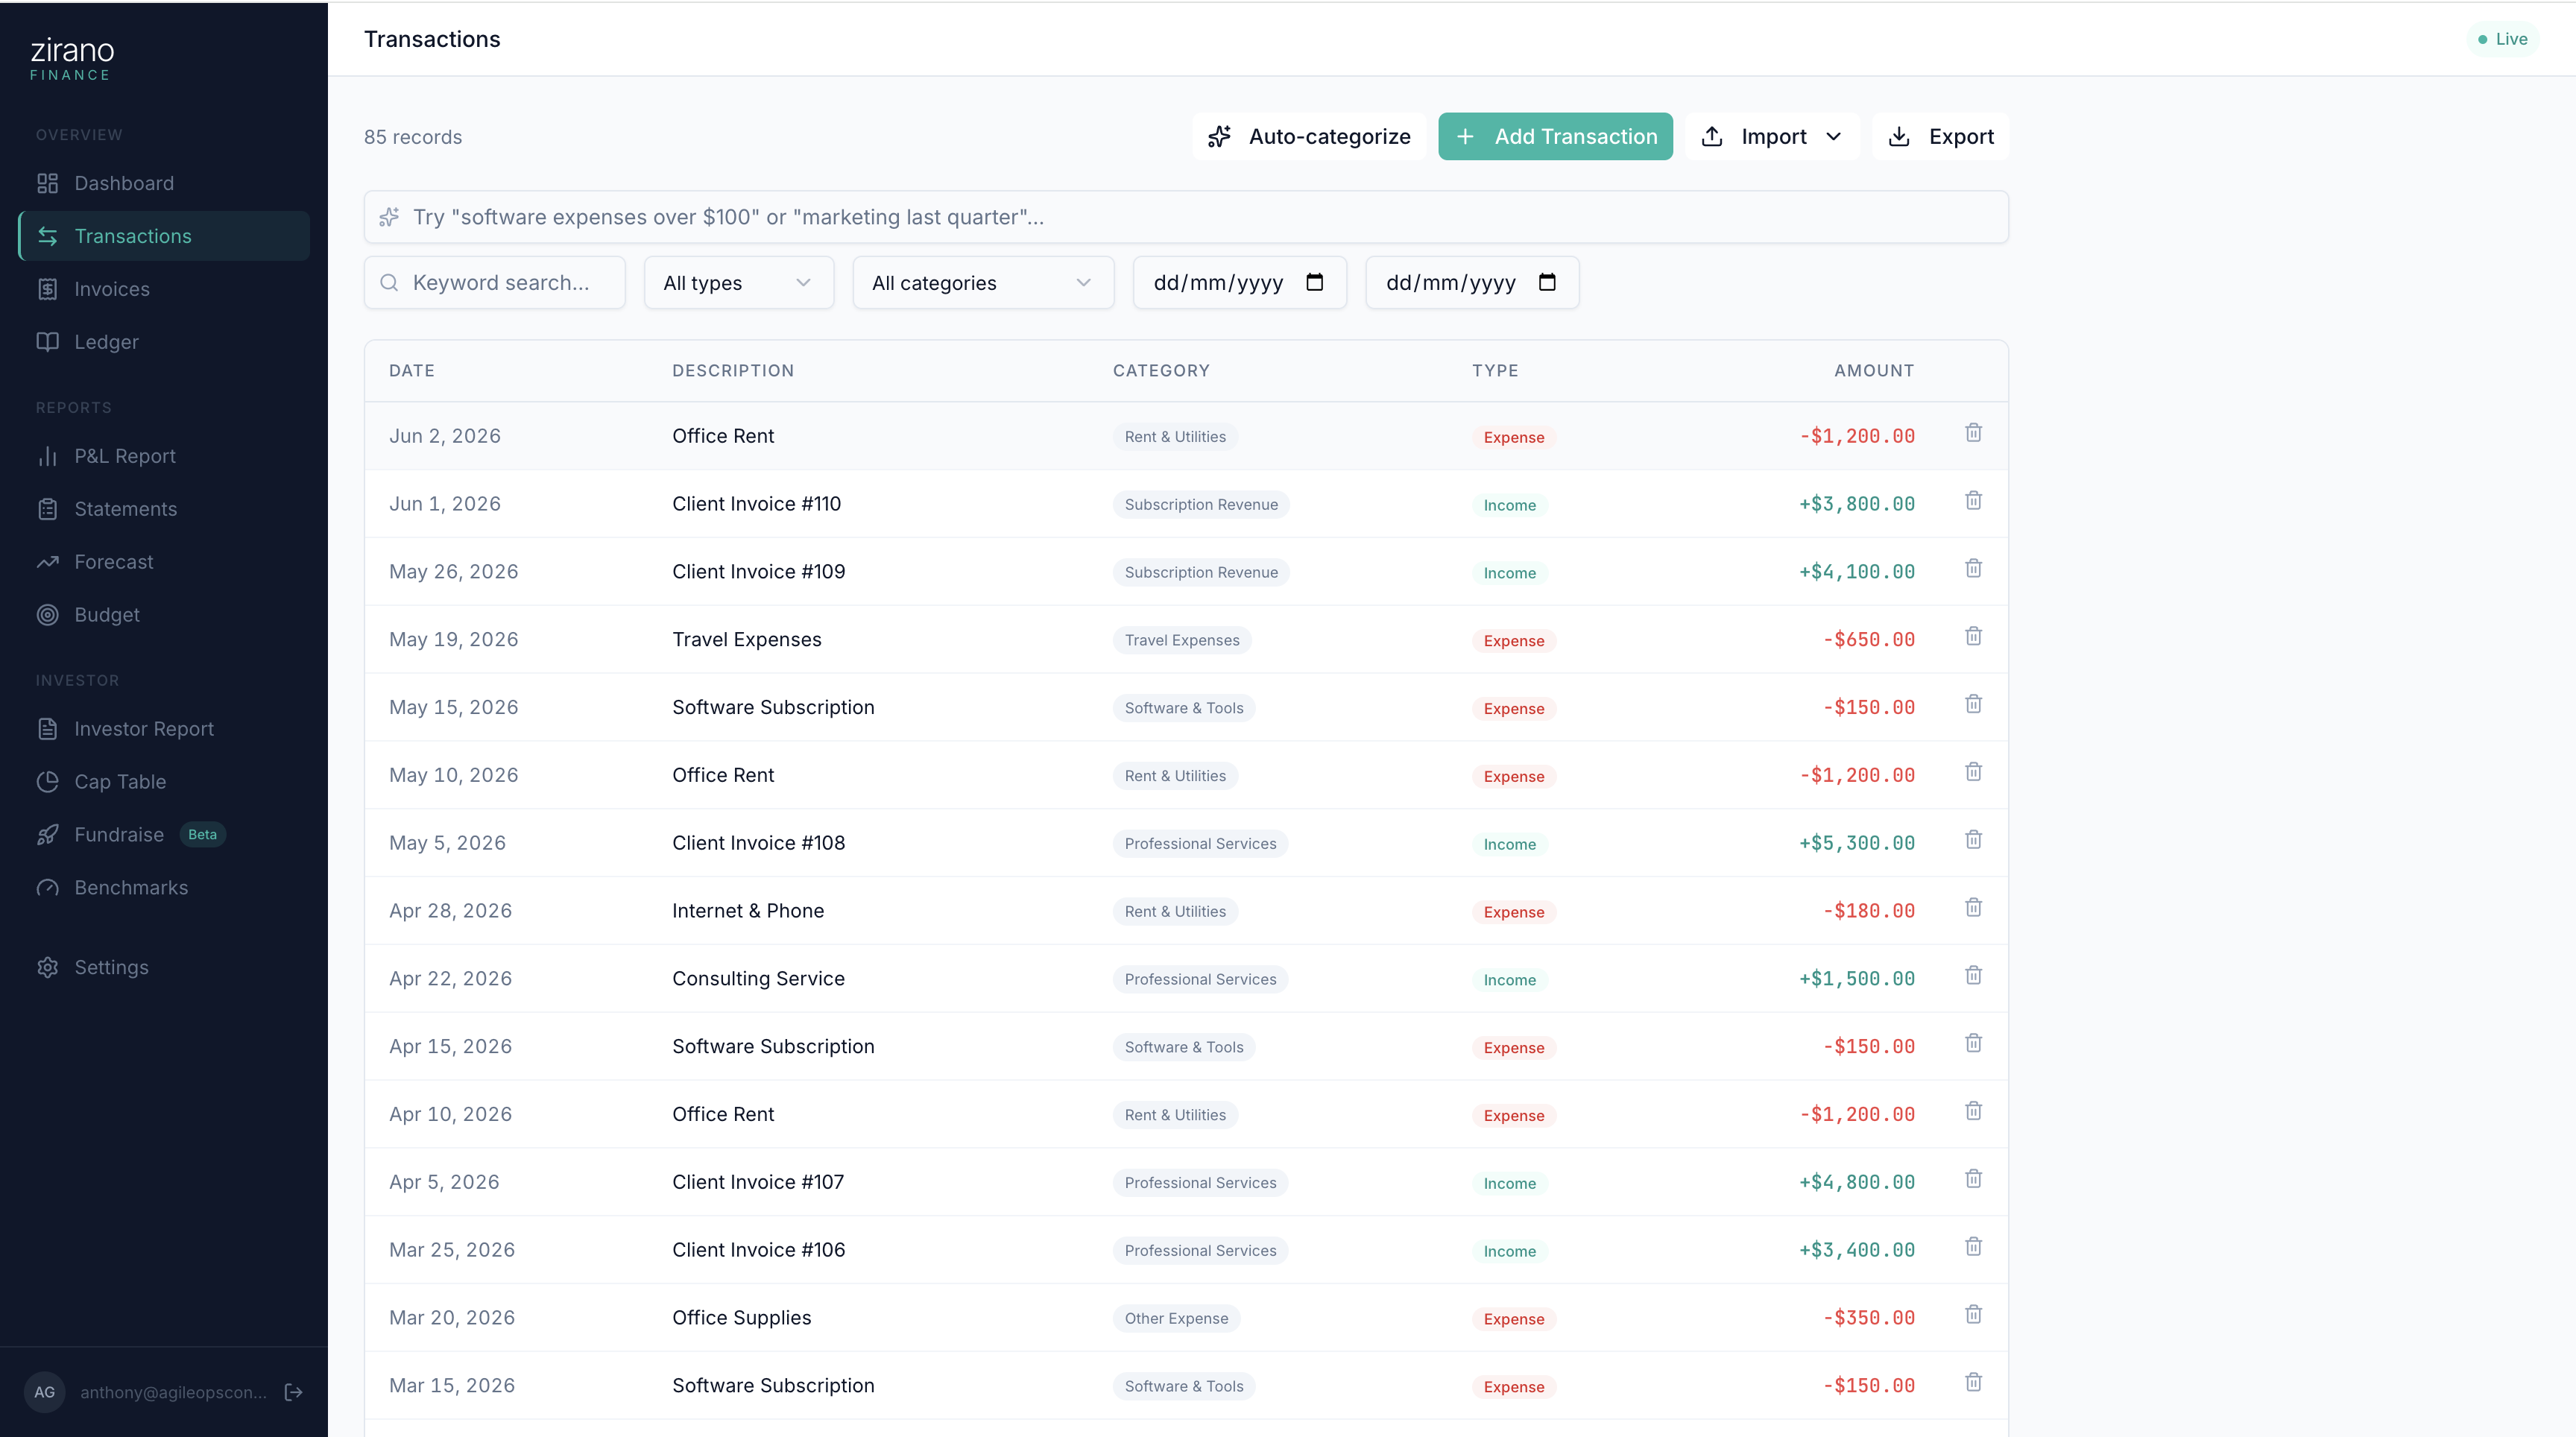Click the Travel Expenses category tag
Image resolution: width=2576 pixels, height=1437 pixels.
[x=1182, y=640]
